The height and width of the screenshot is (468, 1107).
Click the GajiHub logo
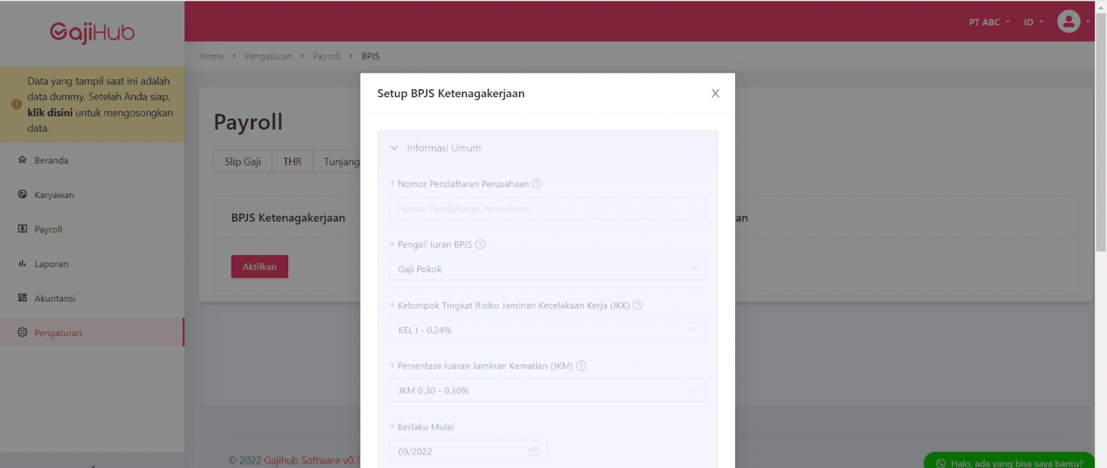pyautogui.click(x=92, y=32)
